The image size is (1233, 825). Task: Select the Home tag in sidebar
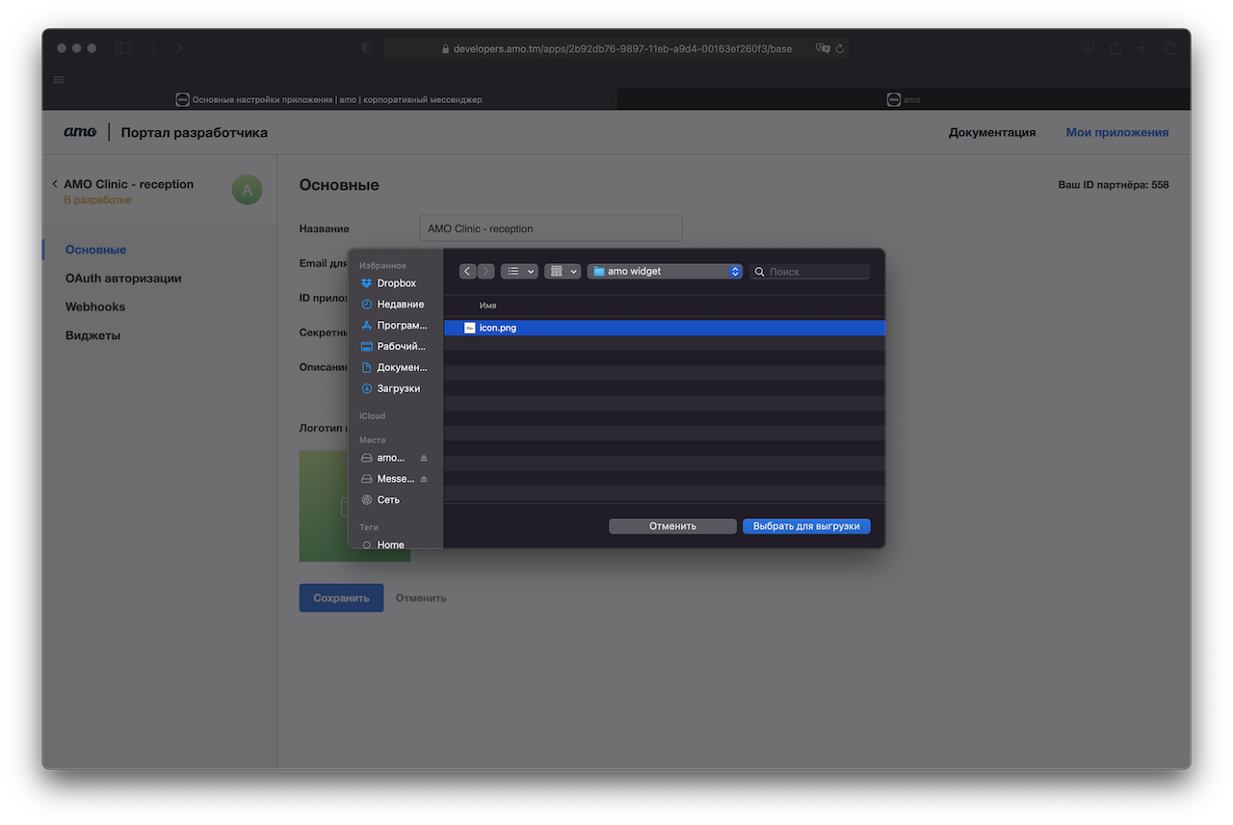pos(390,545)
